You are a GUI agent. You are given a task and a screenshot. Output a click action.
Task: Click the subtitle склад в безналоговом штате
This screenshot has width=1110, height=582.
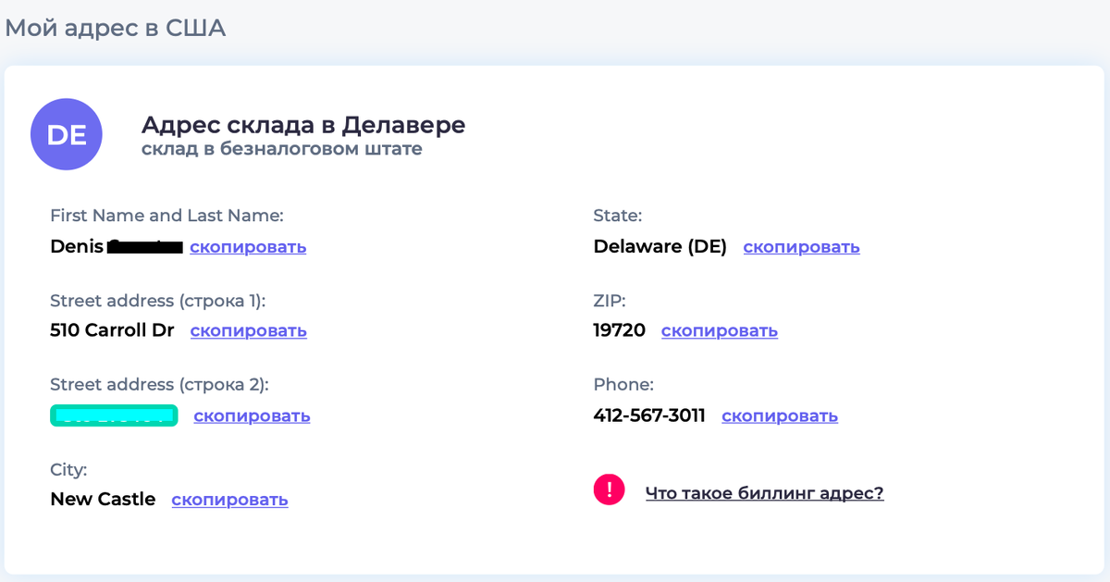pyautogui.click(x=281, y=148)
